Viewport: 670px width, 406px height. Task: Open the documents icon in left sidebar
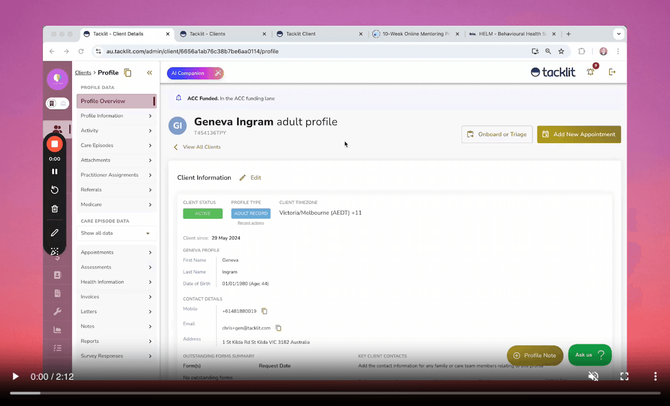click(x=57, y=293)
